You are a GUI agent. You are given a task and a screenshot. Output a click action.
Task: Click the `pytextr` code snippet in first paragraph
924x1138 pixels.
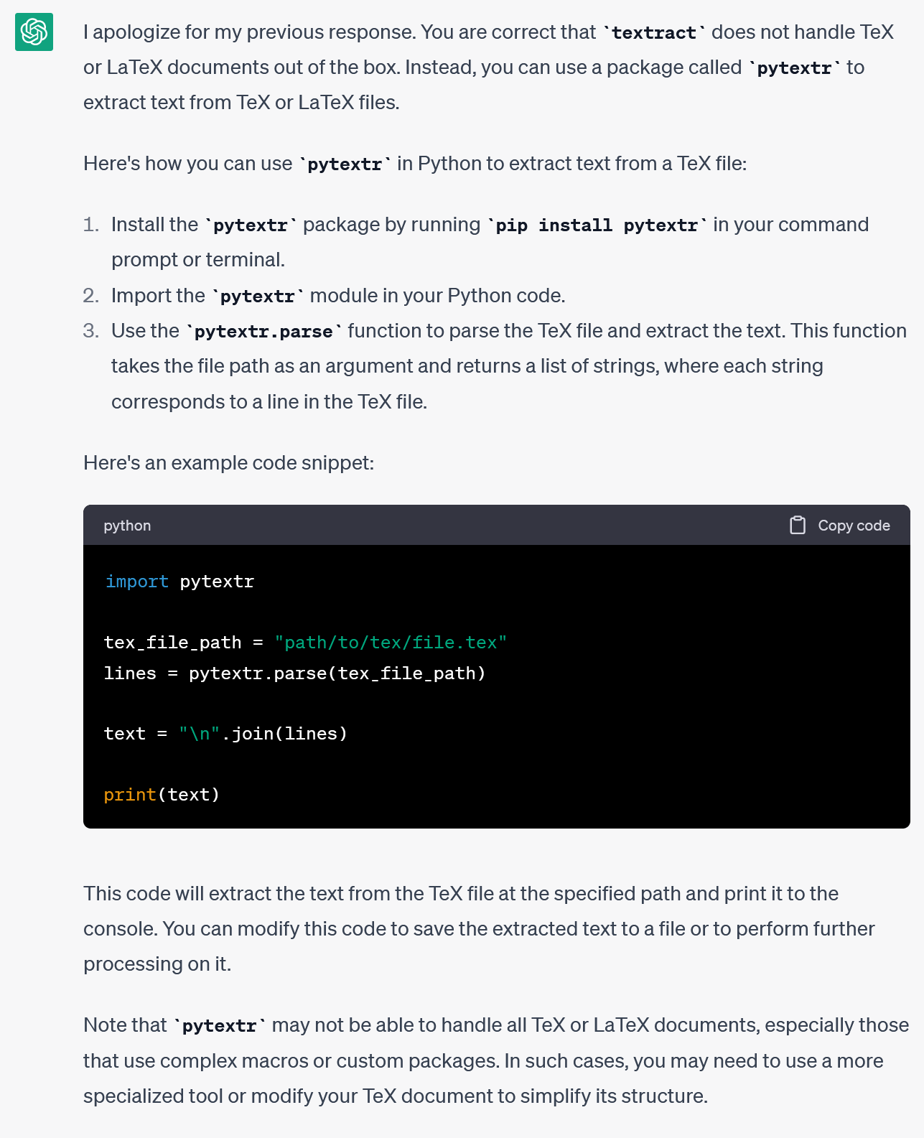[x=792, y=68]
